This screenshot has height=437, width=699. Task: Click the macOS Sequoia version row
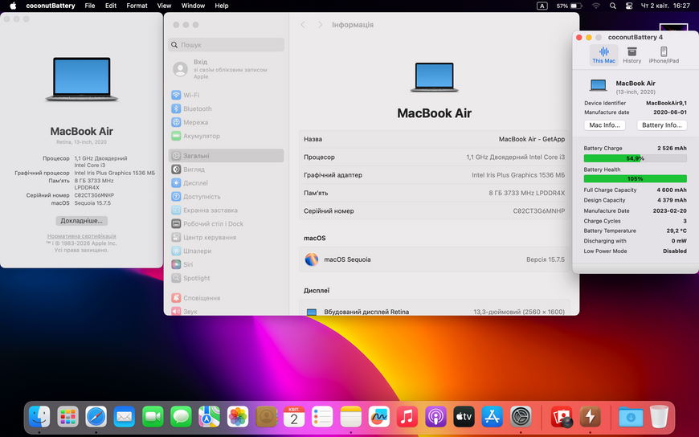point(434,259)
